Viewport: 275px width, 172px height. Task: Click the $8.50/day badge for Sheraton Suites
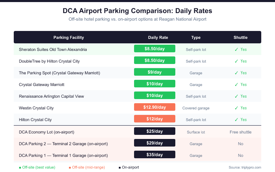tap(155, 49)
